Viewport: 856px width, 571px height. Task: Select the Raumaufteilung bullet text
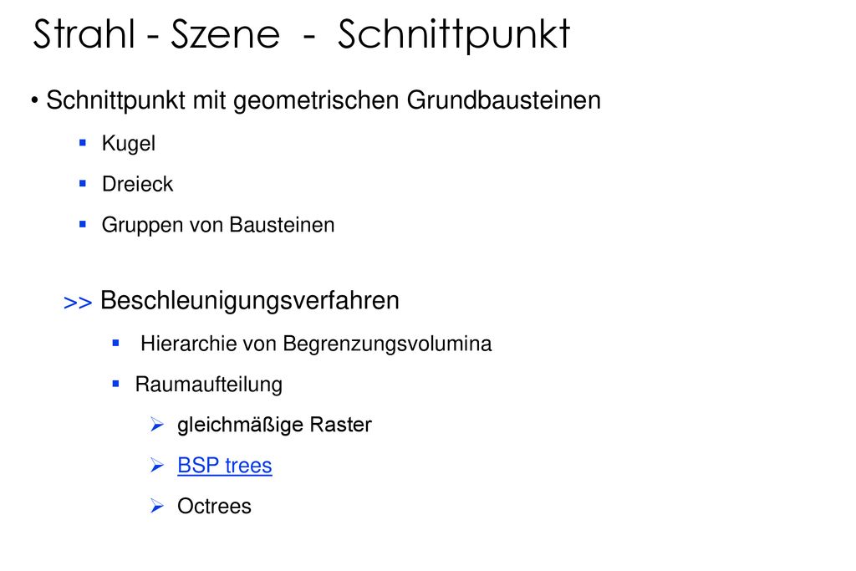pyautogui.click(x=209, y=385)
